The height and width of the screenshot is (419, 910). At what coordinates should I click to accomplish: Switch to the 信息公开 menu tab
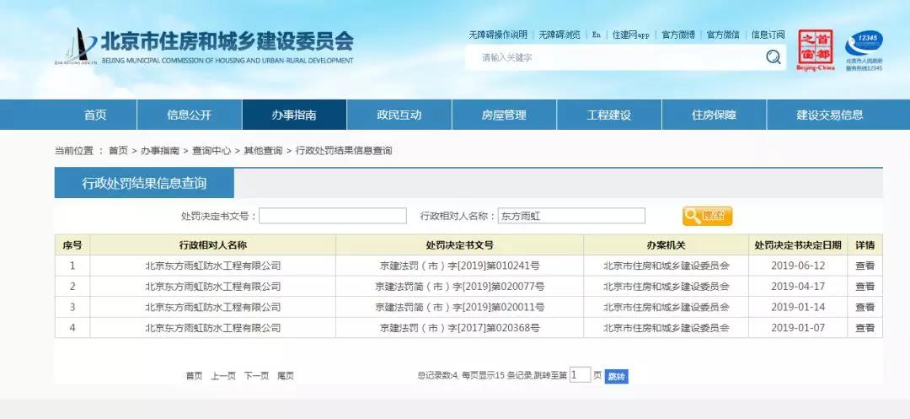189,115
